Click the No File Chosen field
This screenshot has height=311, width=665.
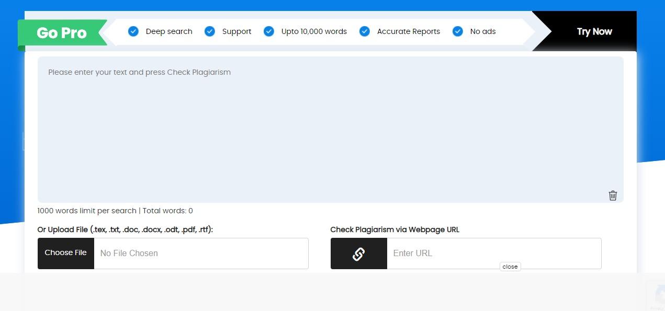[x=201, y=254]
